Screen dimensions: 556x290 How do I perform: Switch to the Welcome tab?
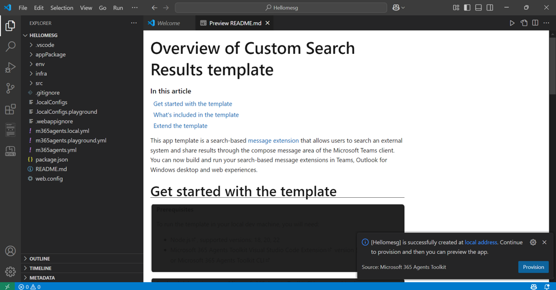pyautogui.click(x=169, y=23)
